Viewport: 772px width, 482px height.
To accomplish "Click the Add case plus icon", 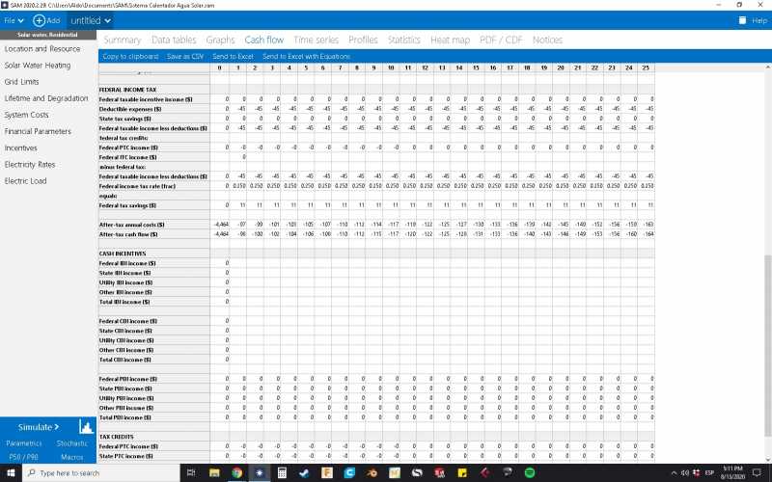I will pyautogui.click(x=39, y=20).
